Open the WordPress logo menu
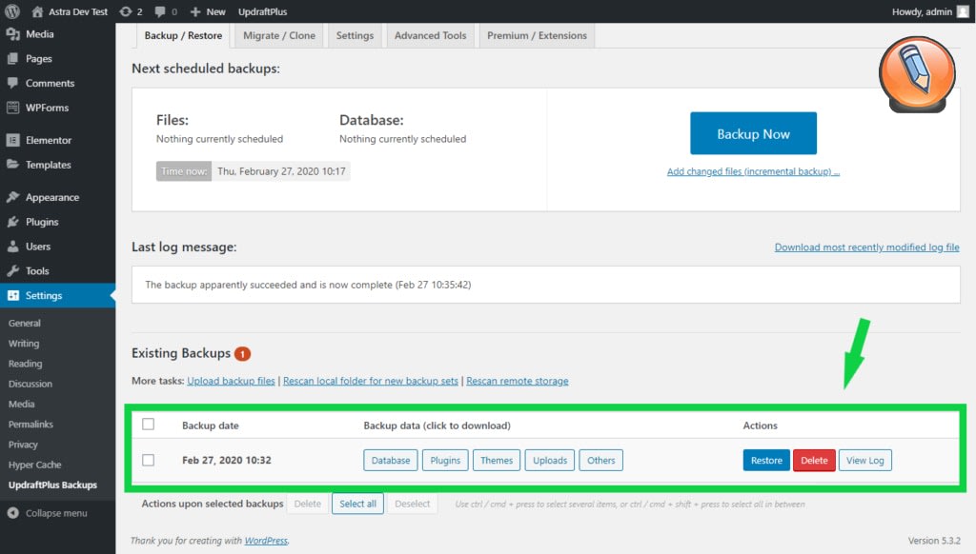The image size is (976, 554). coord(11,11)
